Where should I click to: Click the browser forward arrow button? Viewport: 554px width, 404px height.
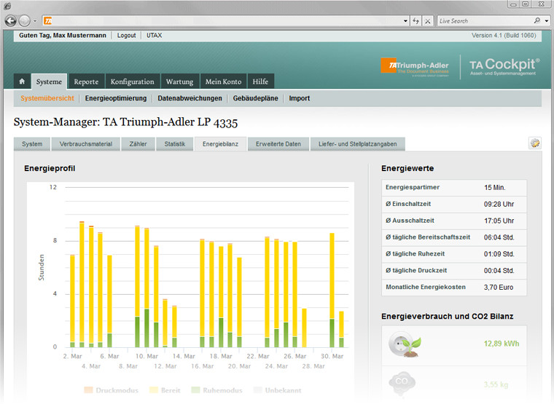point(24,21)
